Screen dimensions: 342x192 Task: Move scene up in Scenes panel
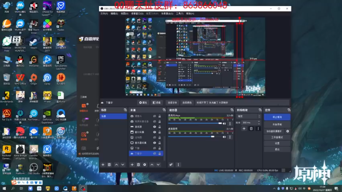click(x=116, y=165)
